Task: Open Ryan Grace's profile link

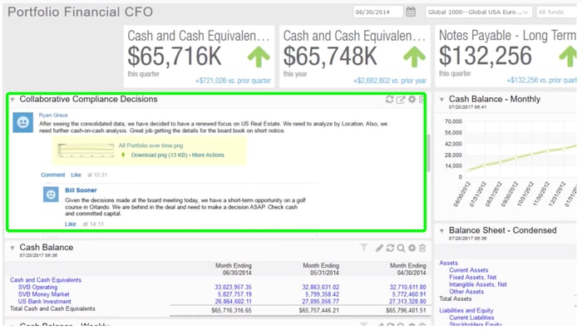Action: point(53,115)
